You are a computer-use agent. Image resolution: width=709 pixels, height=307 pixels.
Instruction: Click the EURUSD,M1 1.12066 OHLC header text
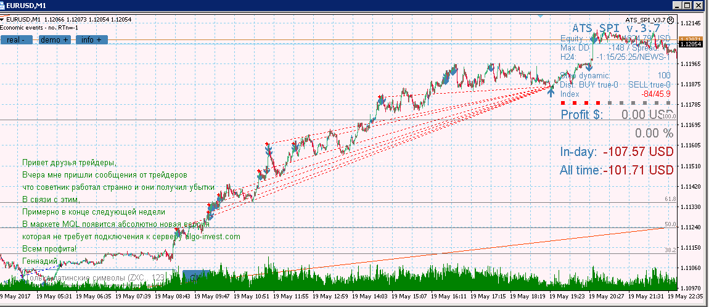pos(69,20)
